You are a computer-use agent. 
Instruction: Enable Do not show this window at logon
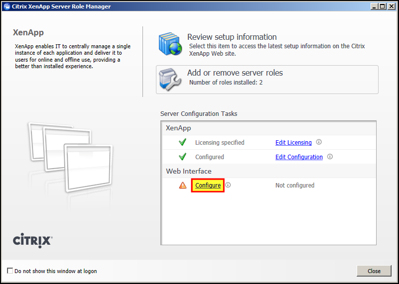click(x=10, y=271)
